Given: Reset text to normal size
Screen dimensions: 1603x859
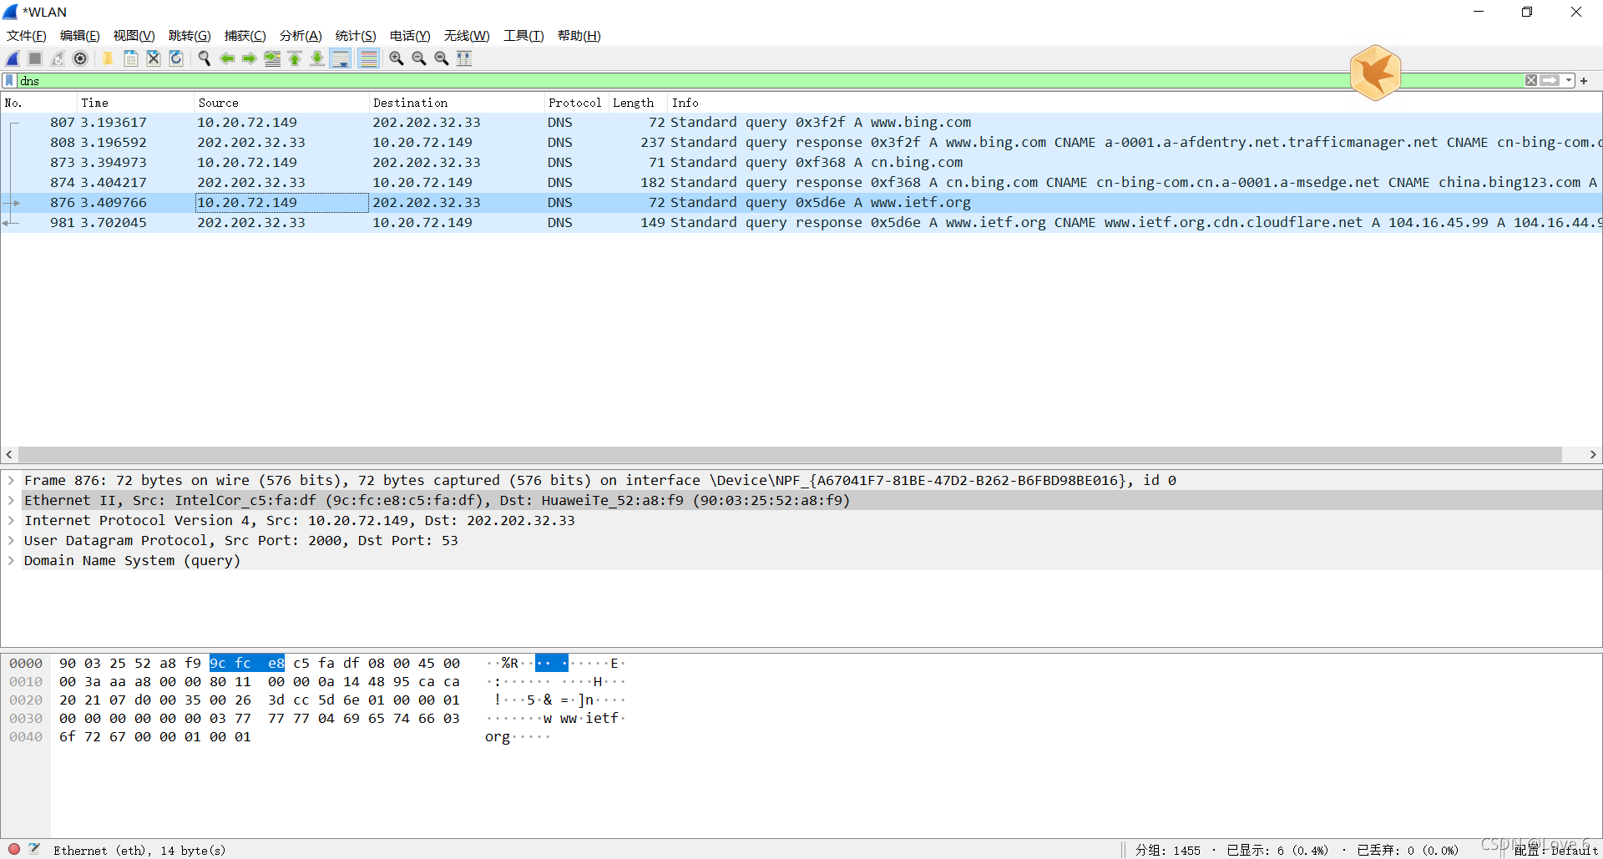Looking at the screenshot, I should (442, 58).
